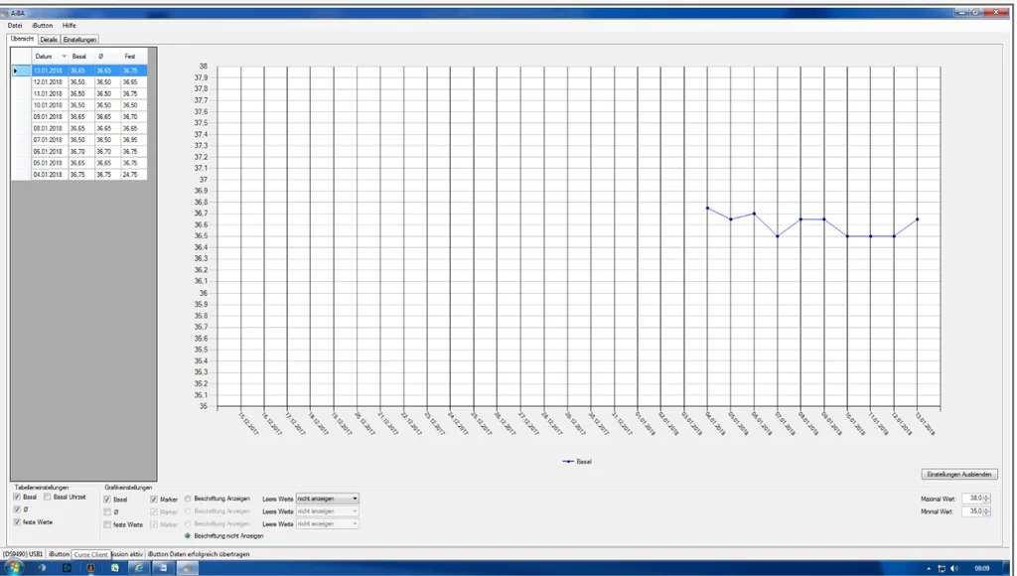Open the Hilfe menu
The height and width of the screenshot is (576, 1017).
70,25
